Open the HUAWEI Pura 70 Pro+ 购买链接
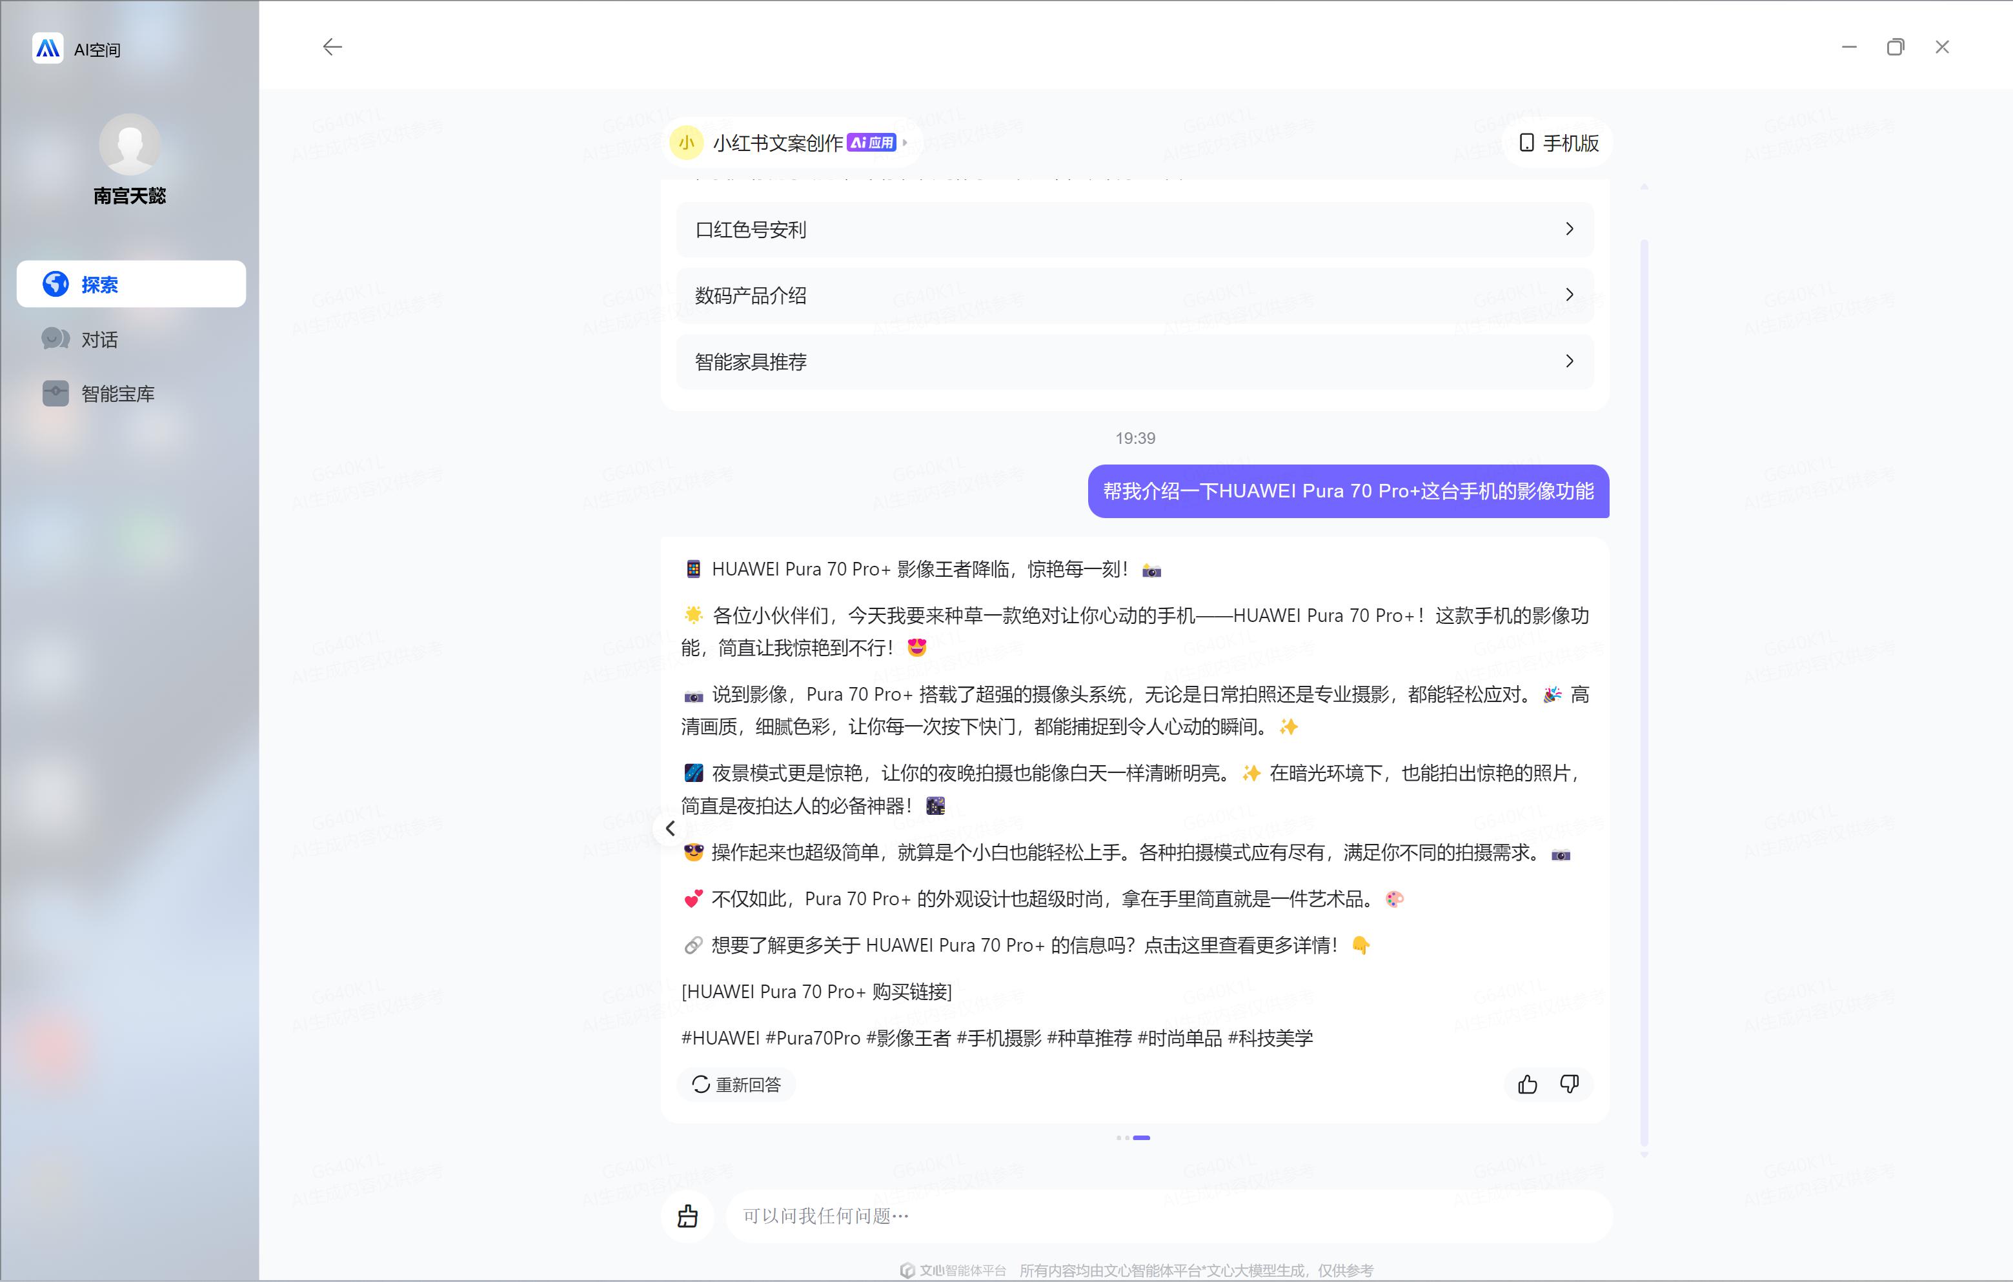 pos(818,991)
